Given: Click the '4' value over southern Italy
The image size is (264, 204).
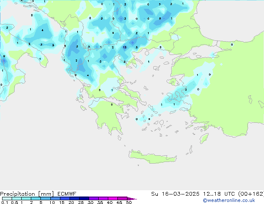Looking at the screenshot, I should 42,30.
